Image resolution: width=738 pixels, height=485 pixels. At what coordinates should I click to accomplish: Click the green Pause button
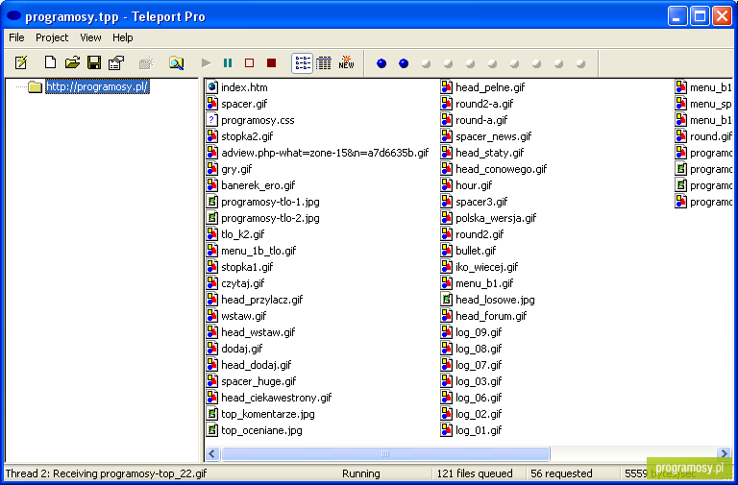(x=228, y=62)
